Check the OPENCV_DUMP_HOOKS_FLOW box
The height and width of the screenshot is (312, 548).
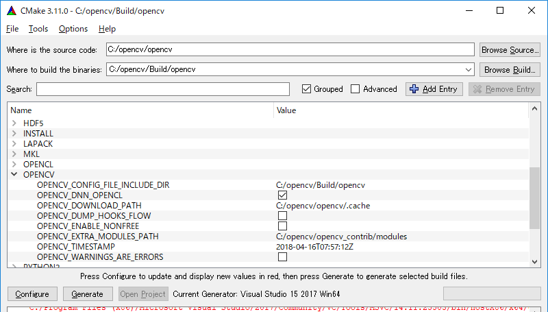click(x=282, y=216)
